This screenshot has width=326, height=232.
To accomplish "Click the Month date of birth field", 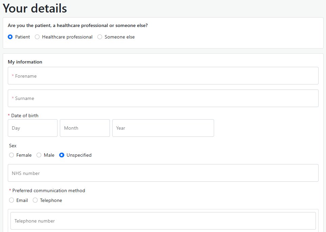I will tap(85, 128).
